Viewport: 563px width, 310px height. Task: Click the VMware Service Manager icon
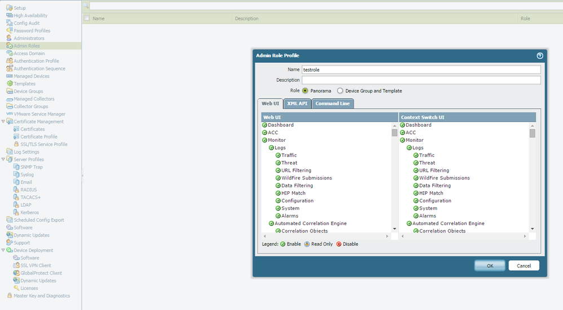tap(9, 114)
